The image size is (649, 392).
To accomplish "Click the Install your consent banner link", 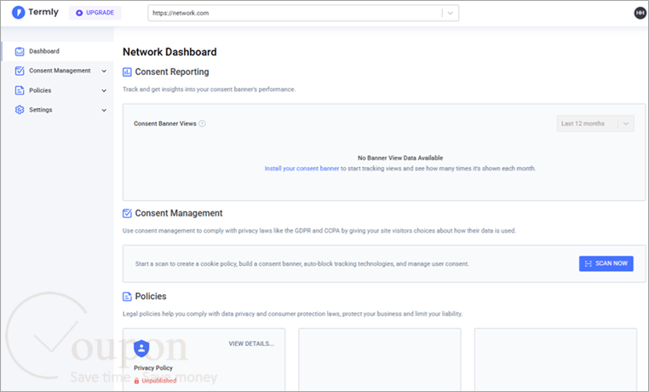I will (x=302, y=169).
